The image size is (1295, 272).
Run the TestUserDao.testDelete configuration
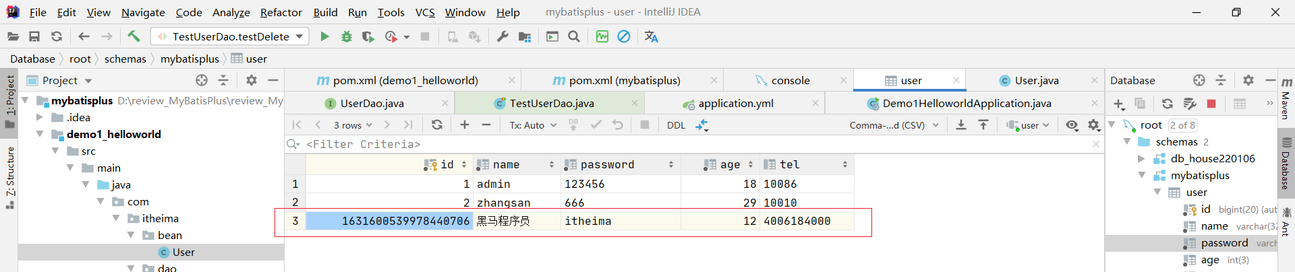click(x=324, y=36)
